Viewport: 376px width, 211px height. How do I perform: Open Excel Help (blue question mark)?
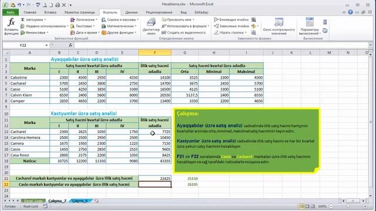pos(350,12)
